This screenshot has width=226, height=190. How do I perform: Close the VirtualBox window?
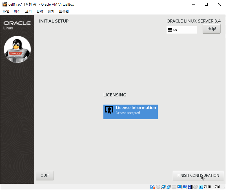pyautogui.click(x=219, y=4)
